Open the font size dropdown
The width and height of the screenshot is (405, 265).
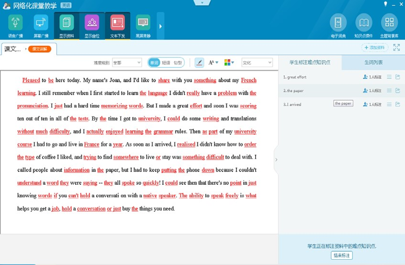[x=214, y=63]
